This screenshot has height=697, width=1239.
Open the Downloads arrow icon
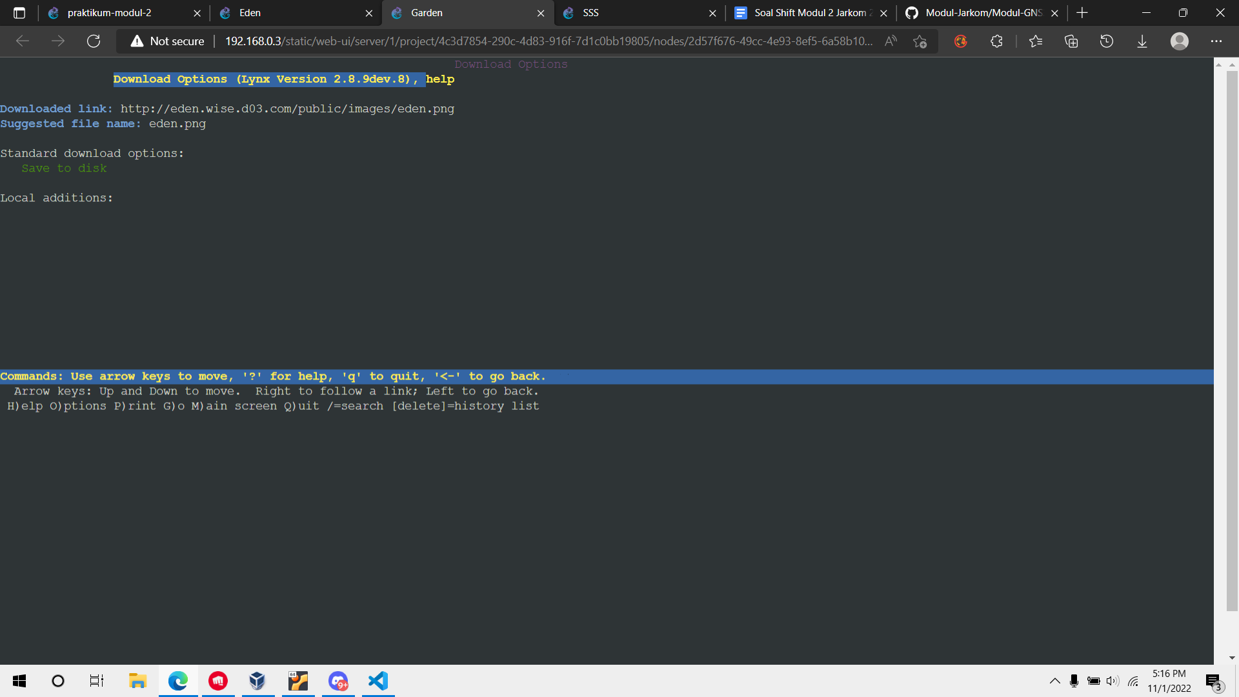1142,41
